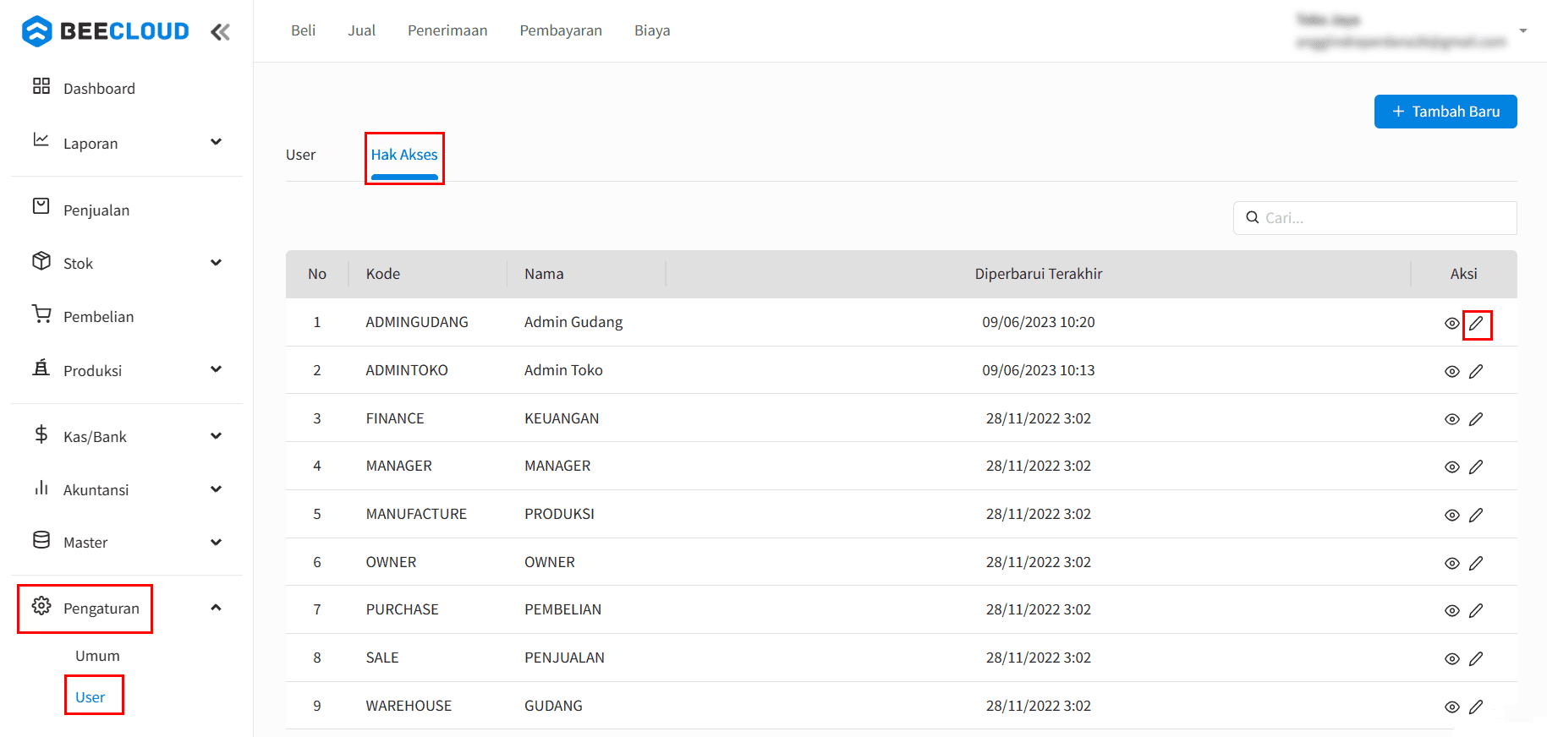Collapse the Pengaturan section
Image resolution: width=1547 pixels, height=737 pixels.
216,608
